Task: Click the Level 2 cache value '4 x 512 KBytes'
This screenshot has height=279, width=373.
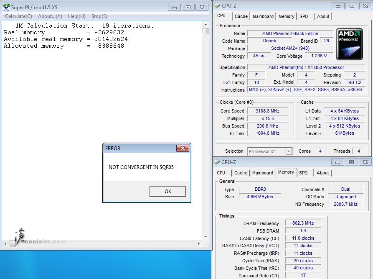Action: click(345, 126)
